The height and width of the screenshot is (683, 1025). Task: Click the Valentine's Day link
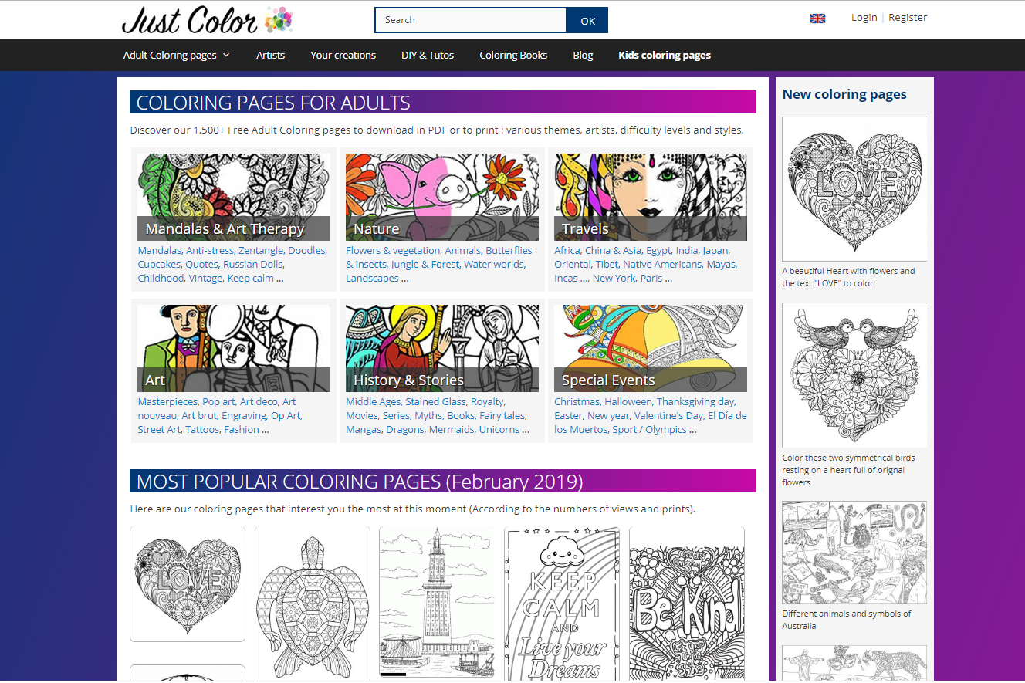coord(668,415)
